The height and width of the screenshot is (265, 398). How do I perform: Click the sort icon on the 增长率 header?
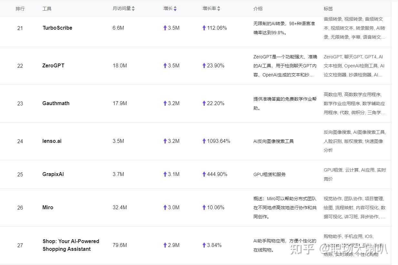(x=219, y=8)
